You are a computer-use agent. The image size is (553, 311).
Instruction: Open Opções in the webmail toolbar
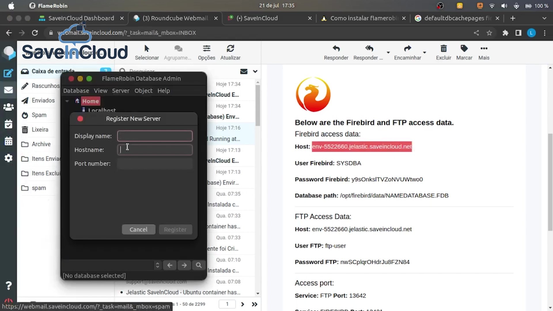click(x=207, y=52)
